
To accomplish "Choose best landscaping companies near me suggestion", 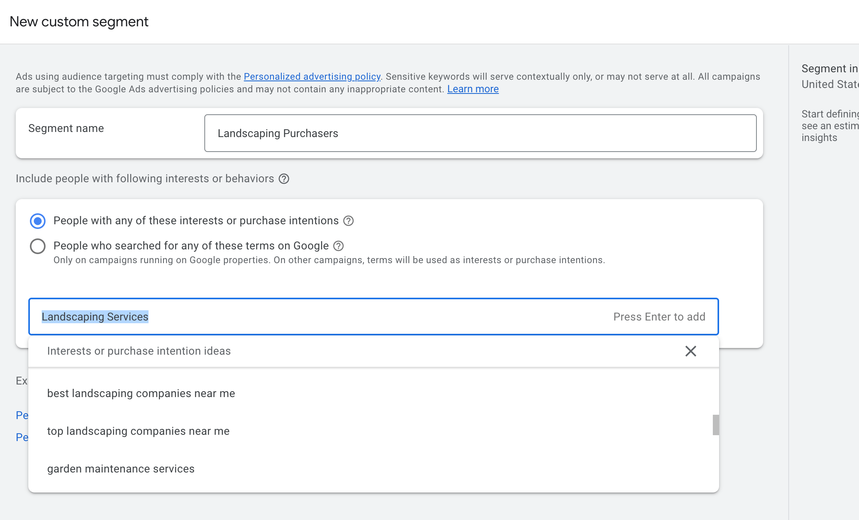I will (x=141, y=393).
